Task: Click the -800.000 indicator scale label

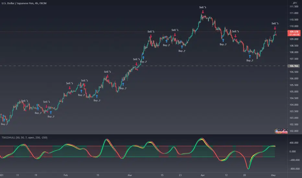Action: (294, 169)
